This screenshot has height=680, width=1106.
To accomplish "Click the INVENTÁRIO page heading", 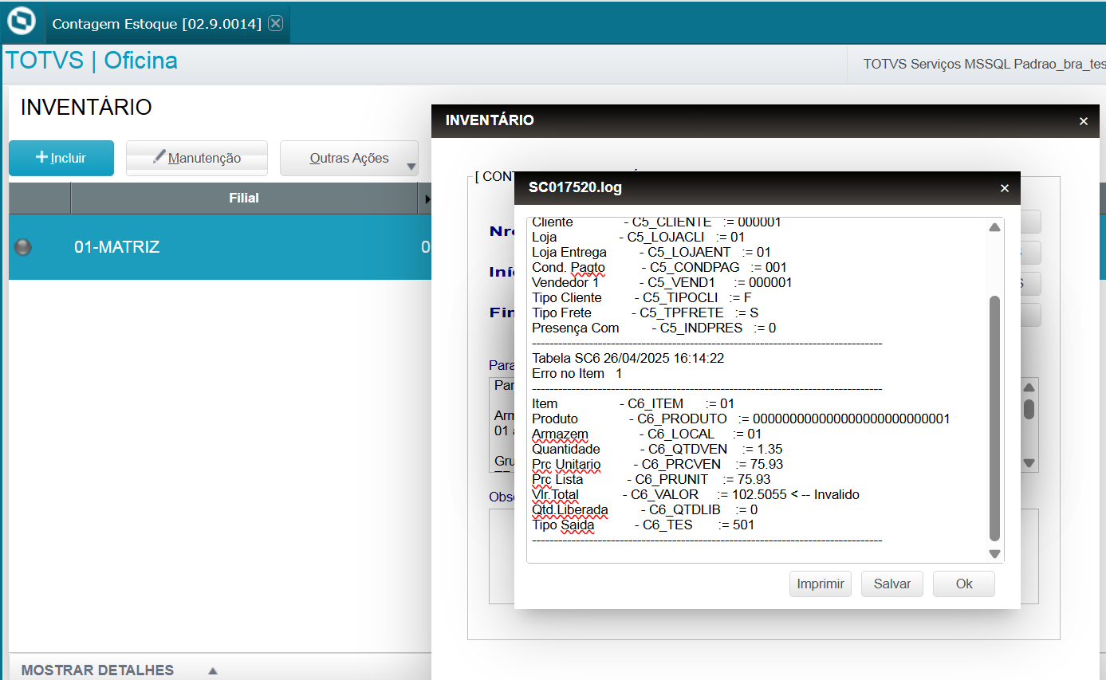I will pos(86,107).
